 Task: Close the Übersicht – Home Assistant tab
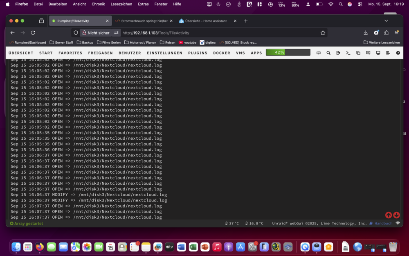(x=235, y=21)
